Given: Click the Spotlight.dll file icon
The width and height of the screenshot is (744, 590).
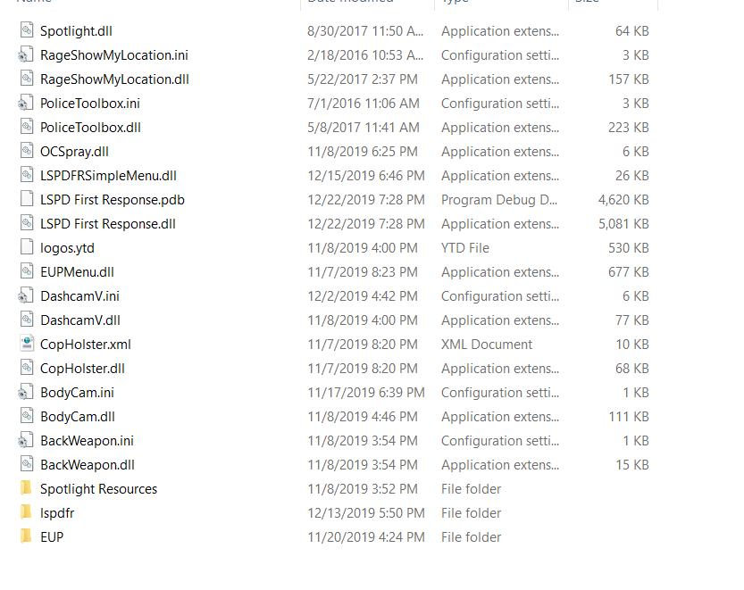Looking at the screenshot, I should [x=25, y=30].
